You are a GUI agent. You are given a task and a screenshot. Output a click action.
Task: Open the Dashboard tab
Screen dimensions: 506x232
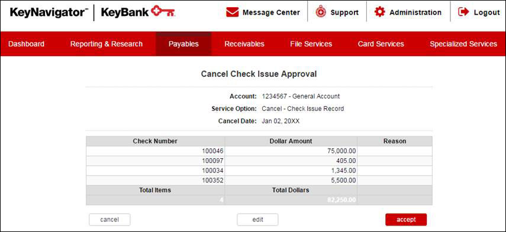pyautogui.click(x=26, y=44)
